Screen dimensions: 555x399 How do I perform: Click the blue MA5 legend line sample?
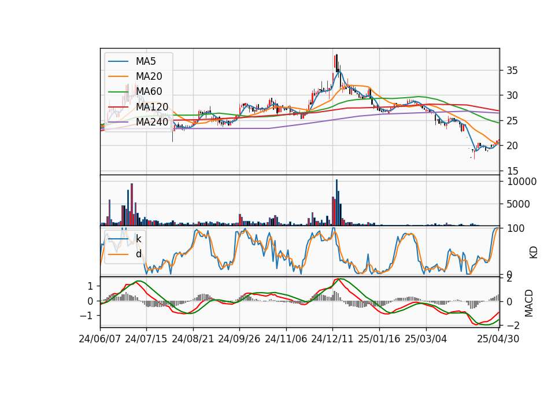118,61
